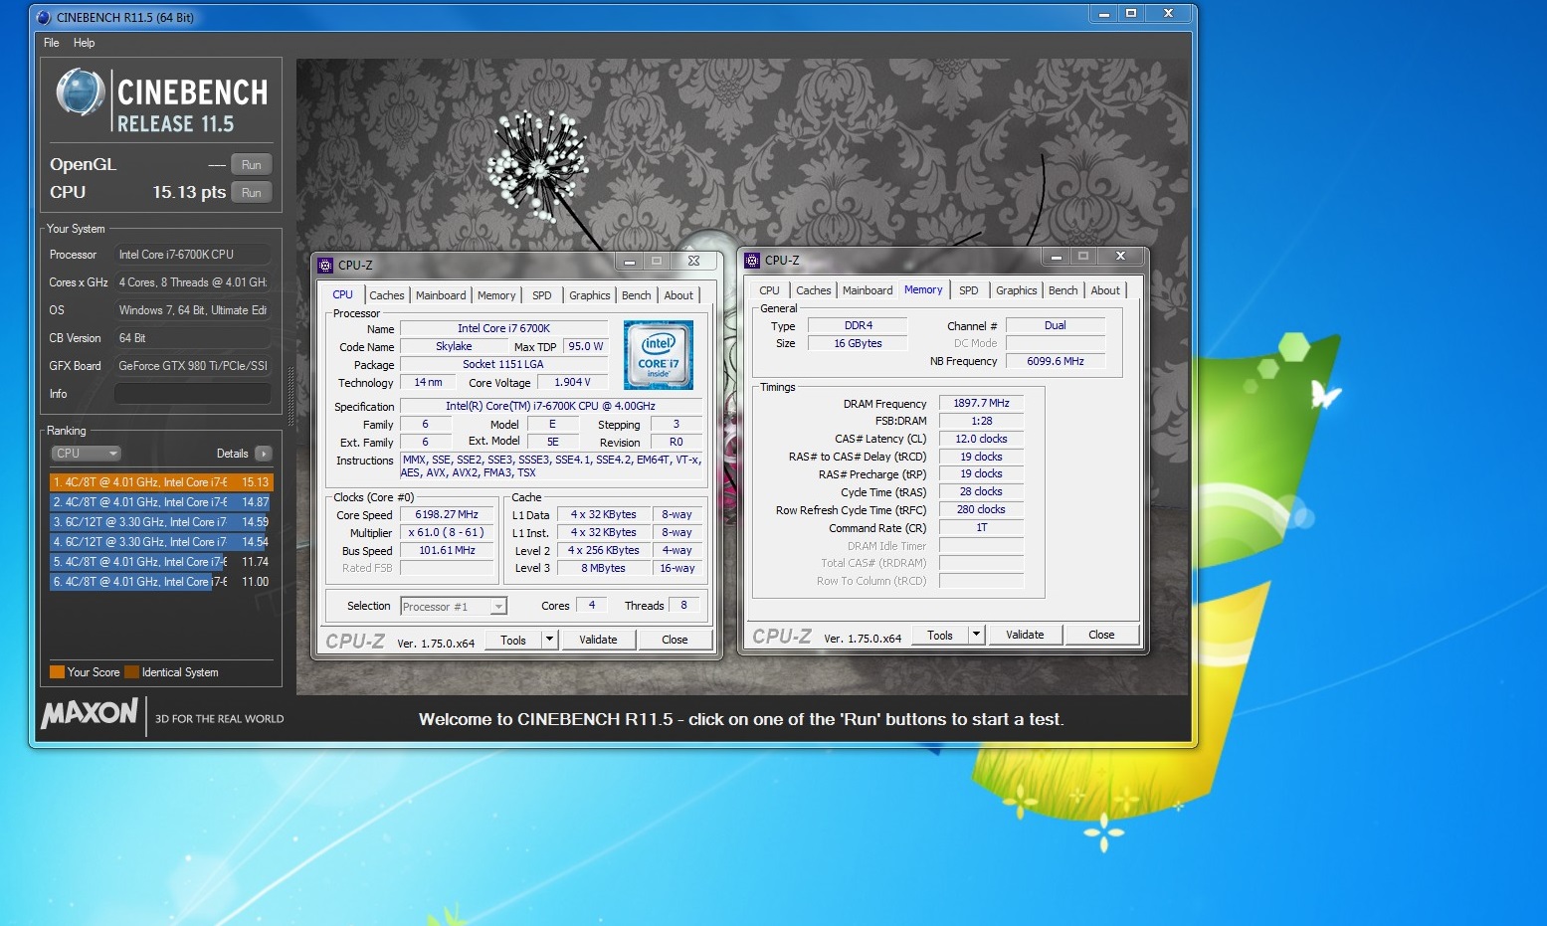Expand Tools dropdown arrow in right CPU-Z
1547x926 pixels.
coord(977,636)
